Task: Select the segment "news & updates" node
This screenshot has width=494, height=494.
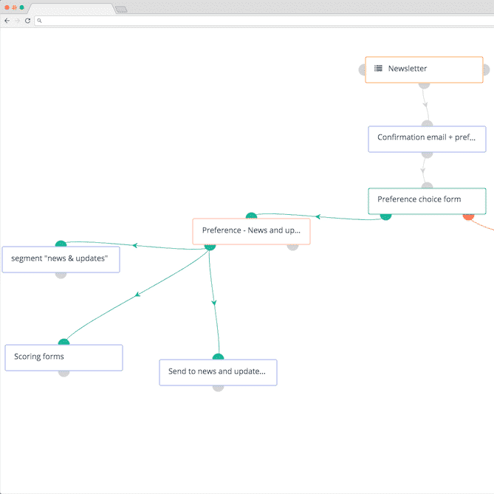Action: coord(61,259)
